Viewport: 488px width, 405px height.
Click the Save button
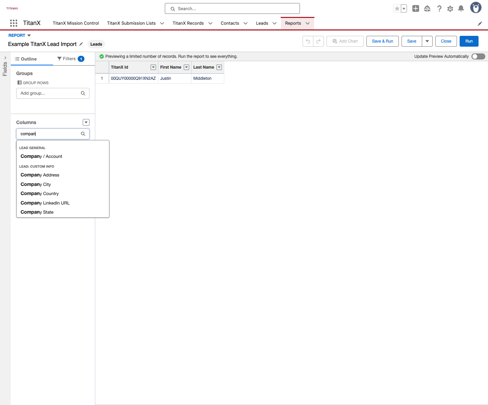tap(412, 41)
